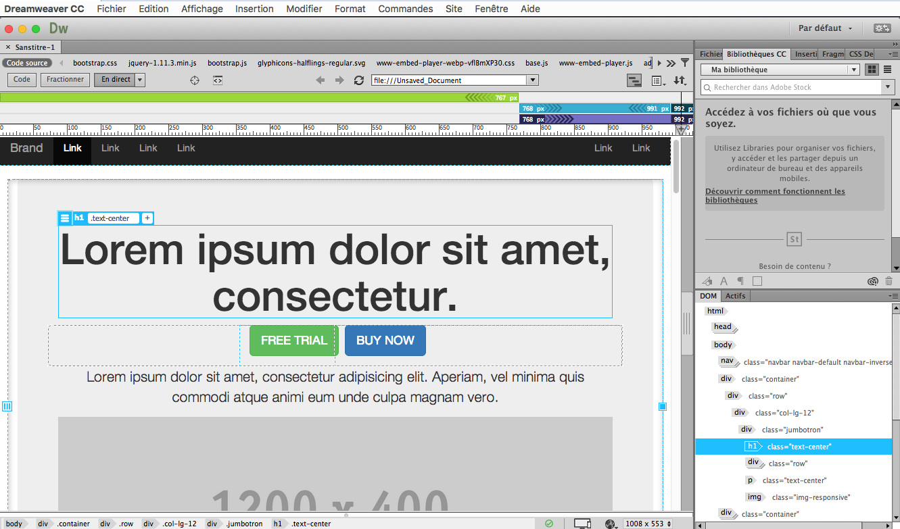Switch to the Actifs tab
The height and width of the screenshot is (529, 900).
click(735, 295)
